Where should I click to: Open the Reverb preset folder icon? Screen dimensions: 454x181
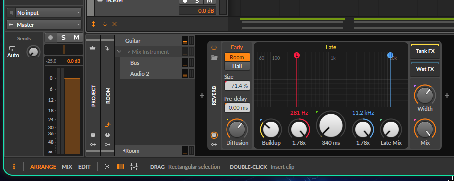214,58
